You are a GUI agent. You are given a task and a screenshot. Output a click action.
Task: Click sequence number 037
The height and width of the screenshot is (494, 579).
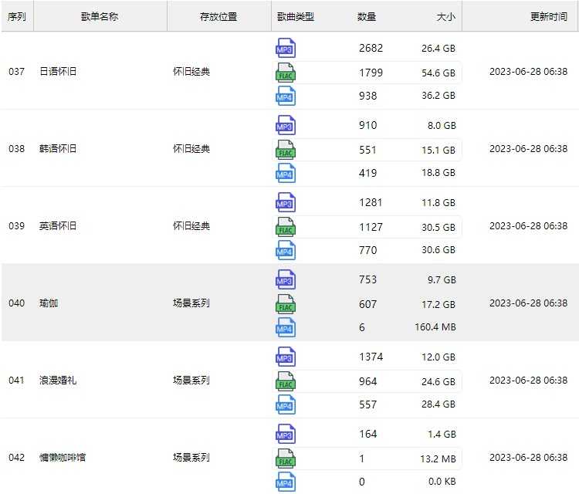17,71
